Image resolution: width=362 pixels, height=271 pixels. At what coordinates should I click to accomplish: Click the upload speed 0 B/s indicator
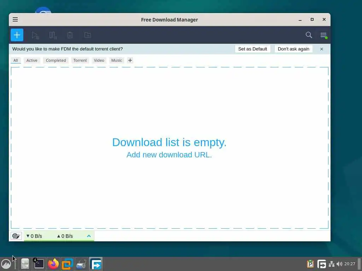[65, 236]
